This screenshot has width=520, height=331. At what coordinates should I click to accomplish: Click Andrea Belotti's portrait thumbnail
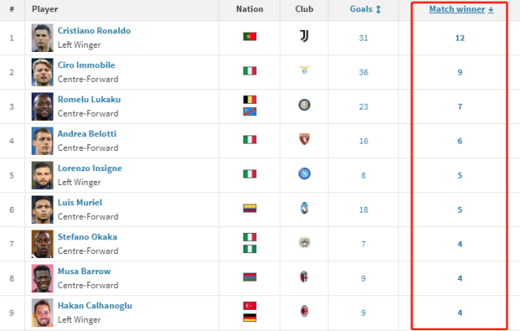coord(42,140)
